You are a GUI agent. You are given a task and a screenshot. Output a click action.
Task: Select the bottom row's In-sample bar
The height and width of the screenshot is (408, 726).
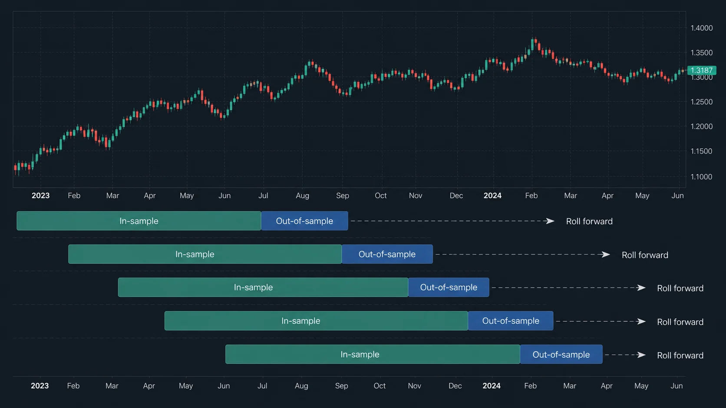pyautogui.click(x=373, y=354)
